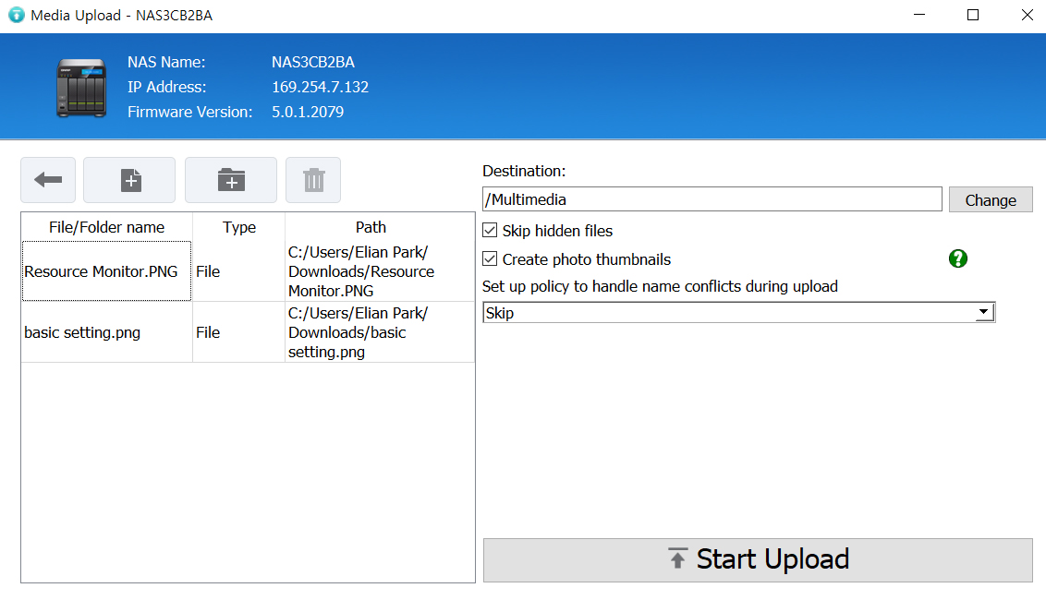Click the Media Upload app icon in title bar
This screenshot has width=1046, height=600.
(x=16, y=16)
